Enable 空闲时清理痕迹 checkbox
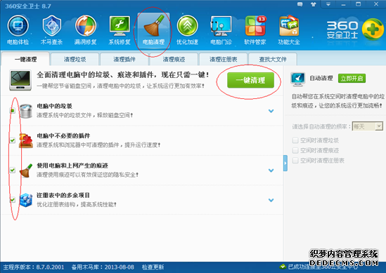This screenshot has height=273, width=386. [295, 150]
